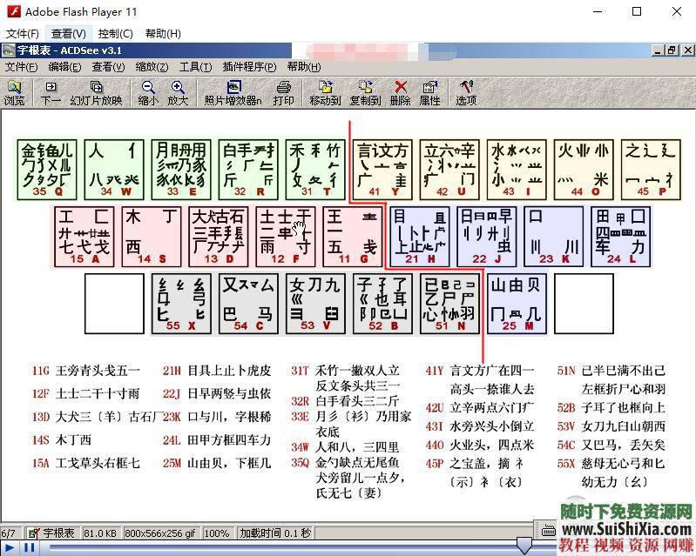696x556 pixels.
Task: Zoom in using the 放大 magnifier
Action: [178, 92]
